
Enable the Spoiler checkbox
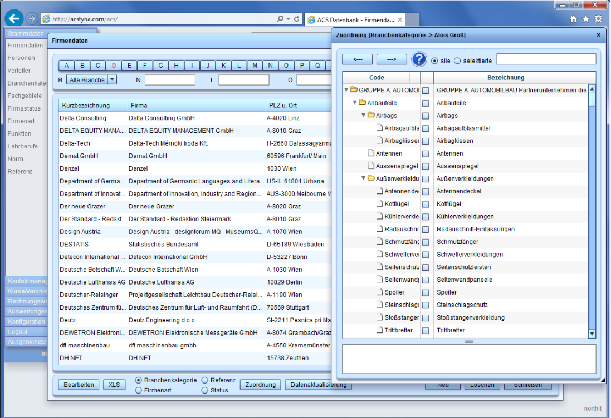426,292
